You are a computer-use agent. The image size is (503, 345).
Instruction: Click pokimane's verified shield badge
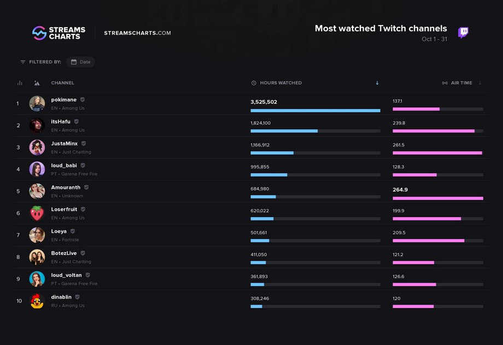click(83, 99)
